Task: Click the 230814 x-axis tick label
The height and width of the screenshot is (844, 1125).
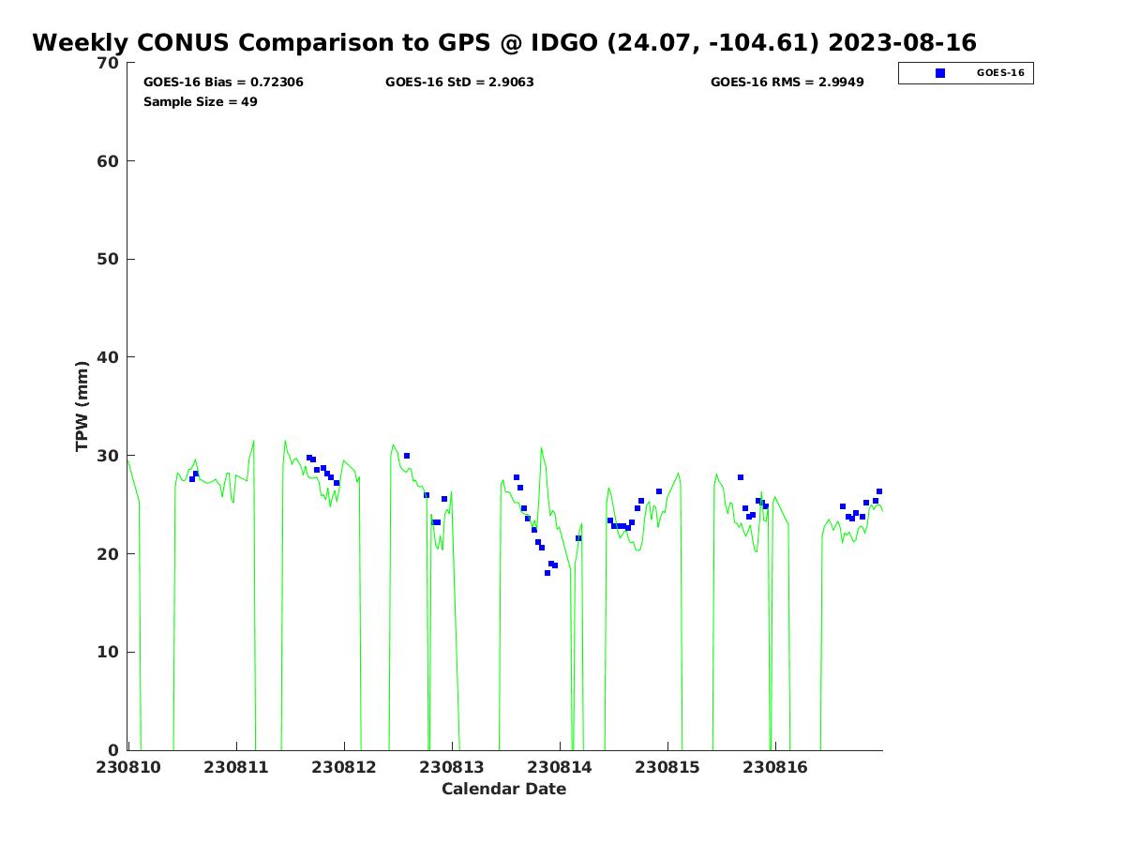Action: [560, 767]
